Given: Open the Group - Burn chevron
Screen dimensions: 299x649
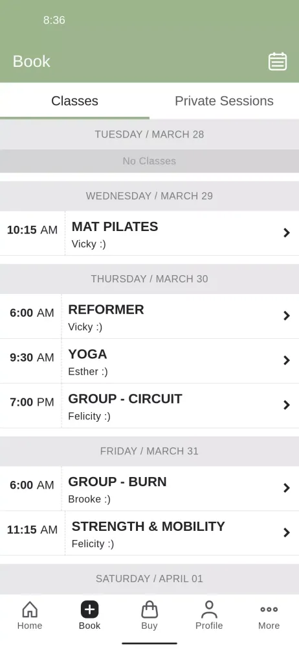Looking at the screenshot, I should pyautogui.click(x=287, y=488).
